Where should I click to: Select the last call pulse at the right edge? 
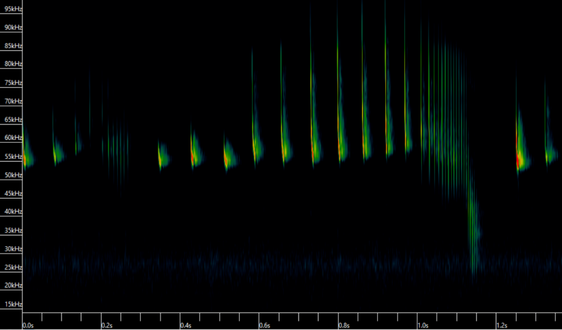click(x=549, y=156)
